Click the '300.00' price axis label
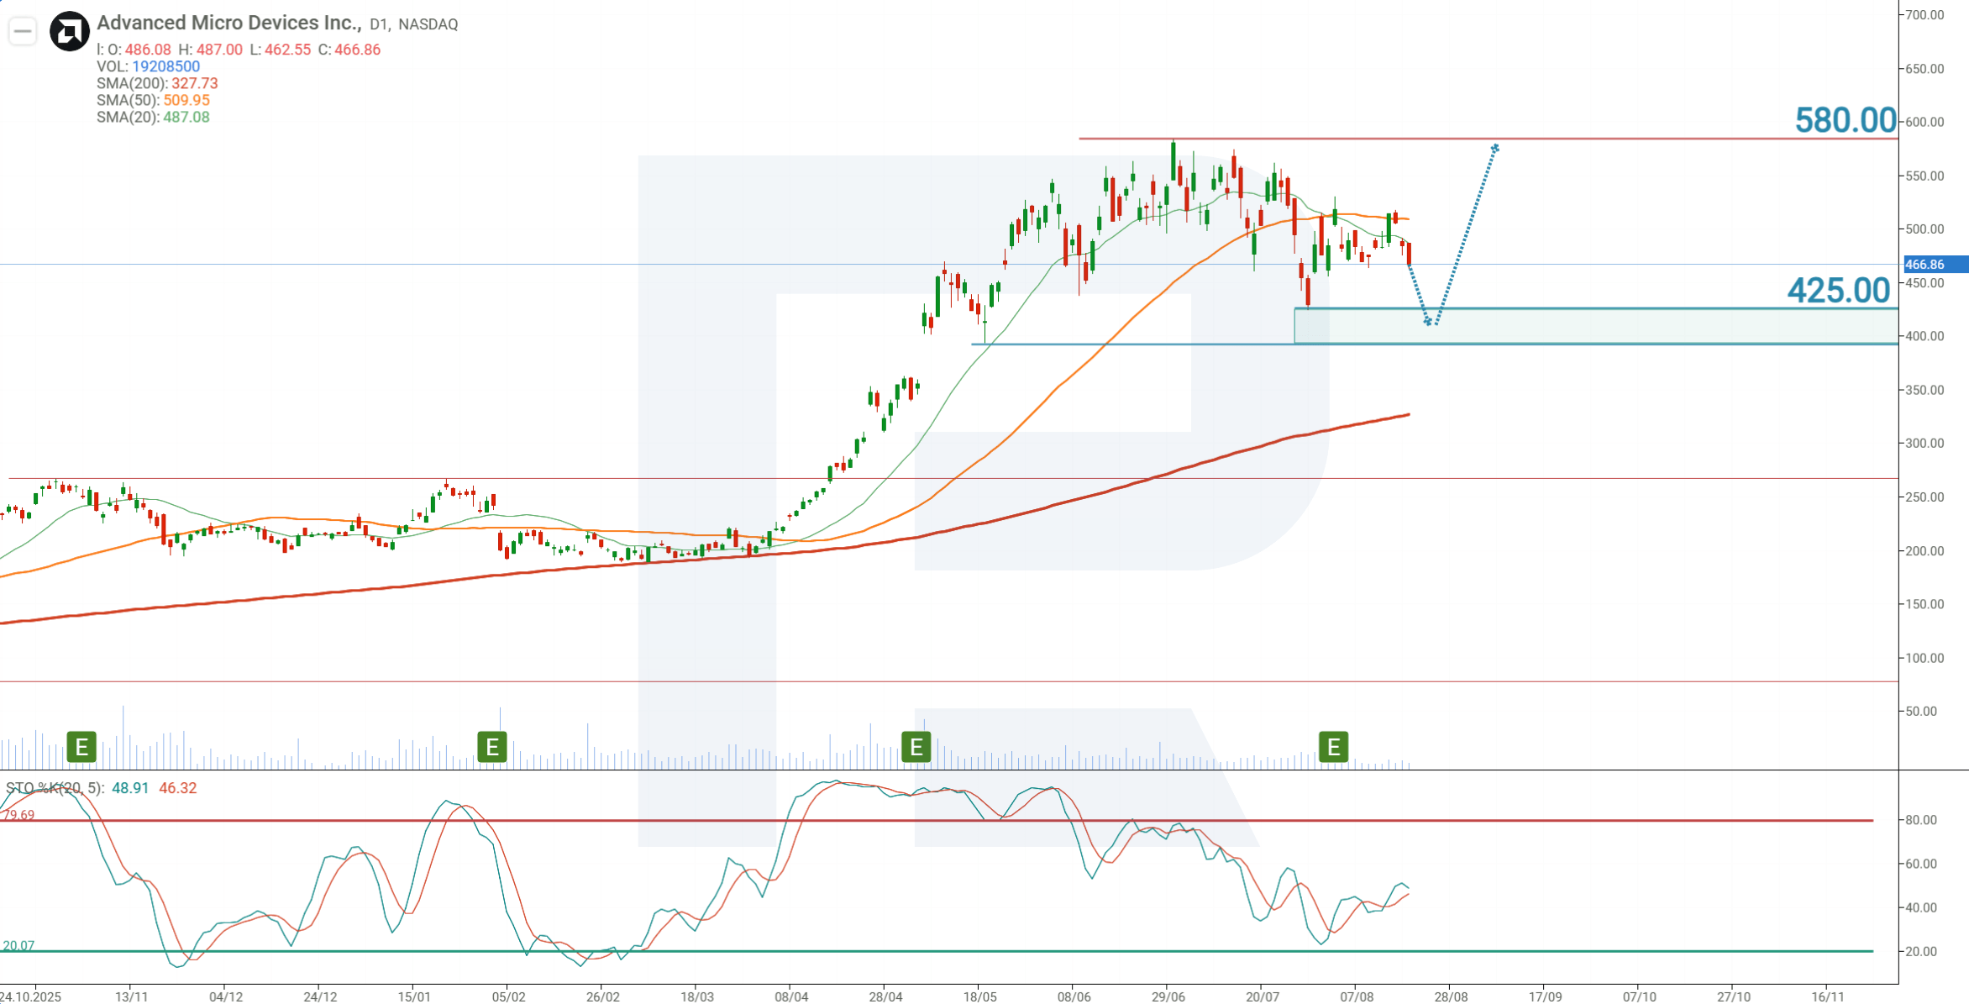 tap(1925, 444)
